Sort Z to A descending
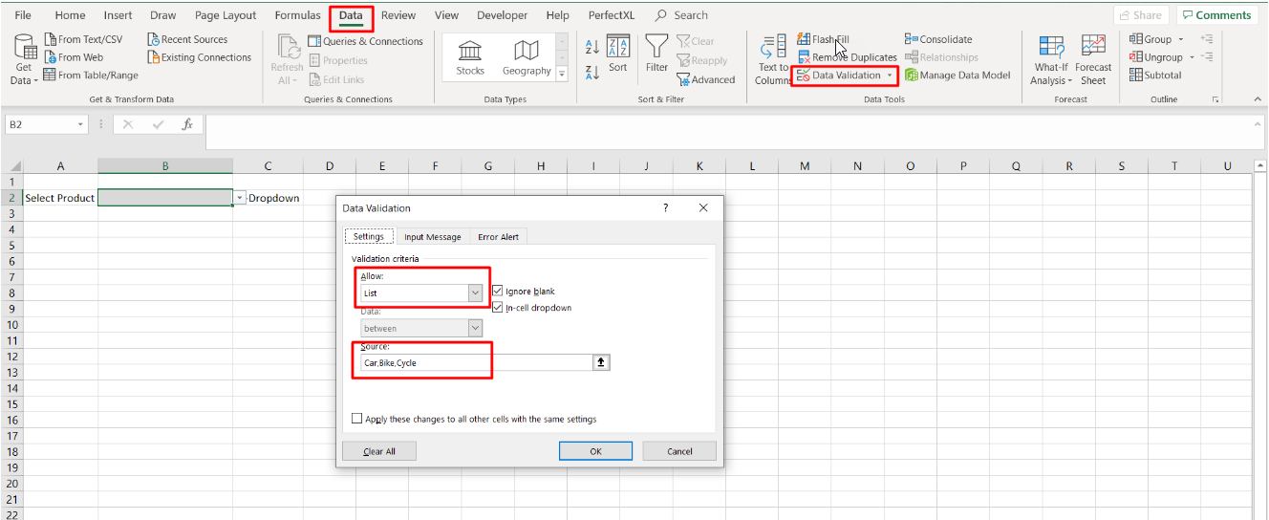Viewport: 1269px width, 520px height. pos(591,71)
